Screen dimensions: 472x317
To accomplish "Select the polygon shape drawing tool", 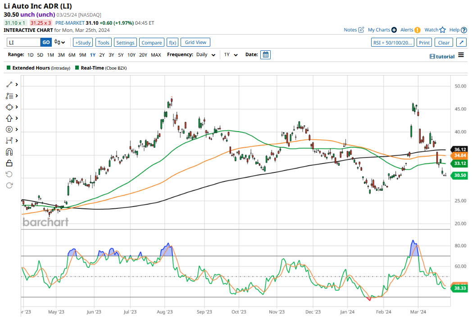I will click(9, 107).
